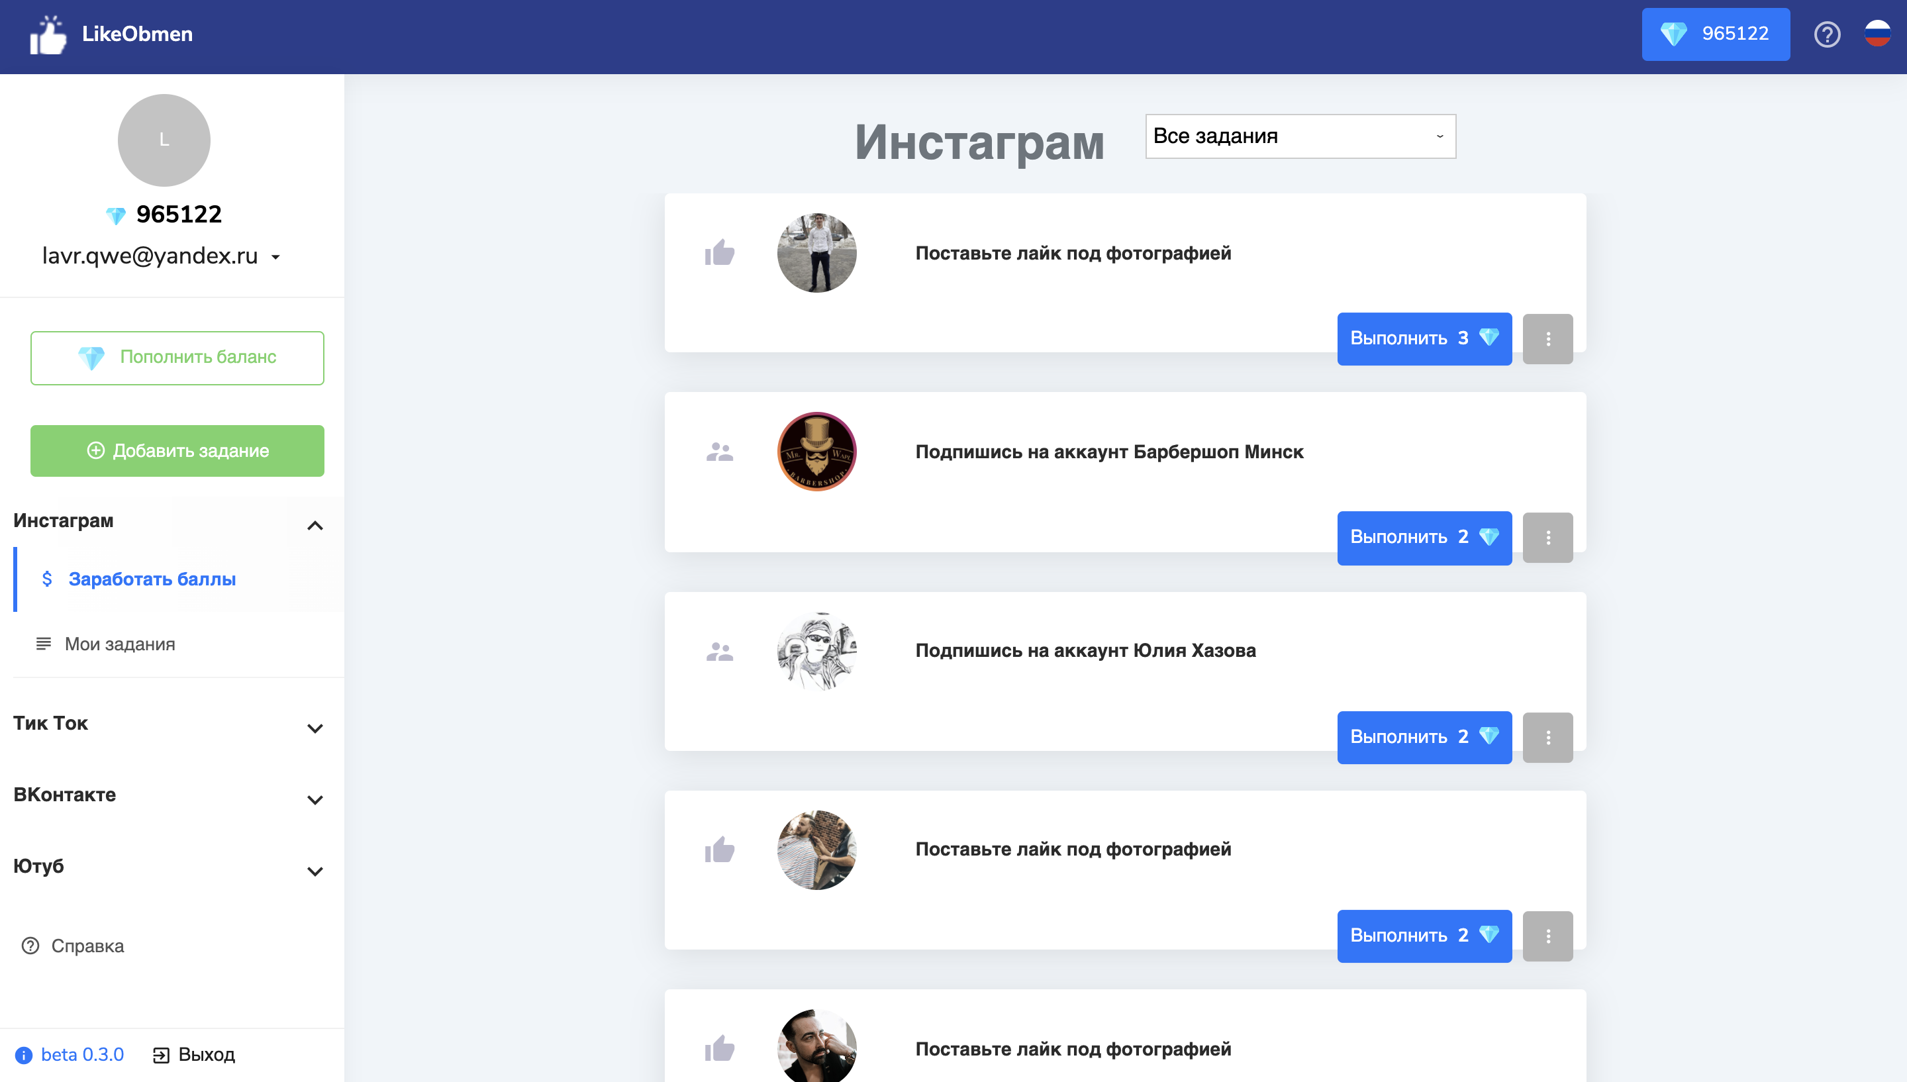
Task: Click Добавить задание button
Action: 177,450
